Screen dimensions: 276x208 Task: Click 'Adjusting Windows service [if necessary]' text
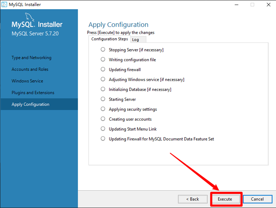146,80
